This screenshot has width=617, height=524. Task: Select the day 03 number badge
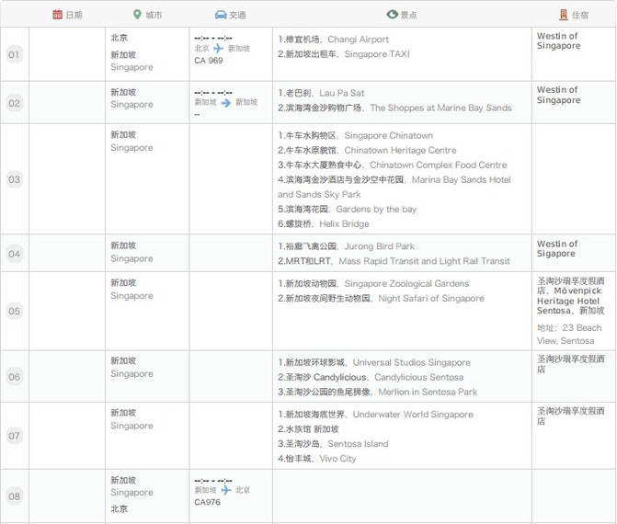pyautogui.click(x=14, y=179)
